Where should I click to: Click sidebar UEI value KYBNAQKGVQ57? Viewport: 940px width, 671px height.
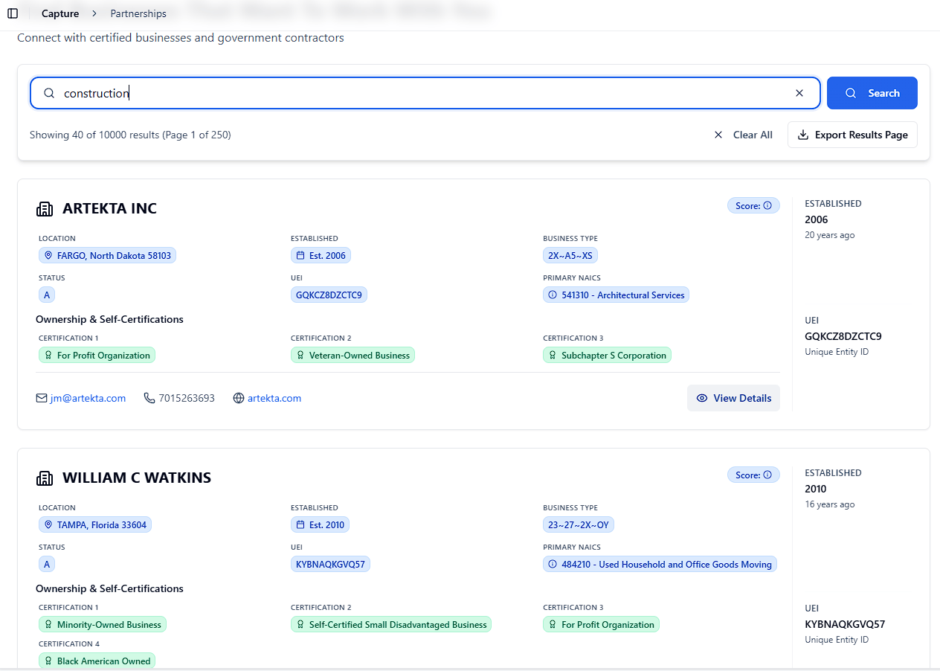(x=845, y=624)
